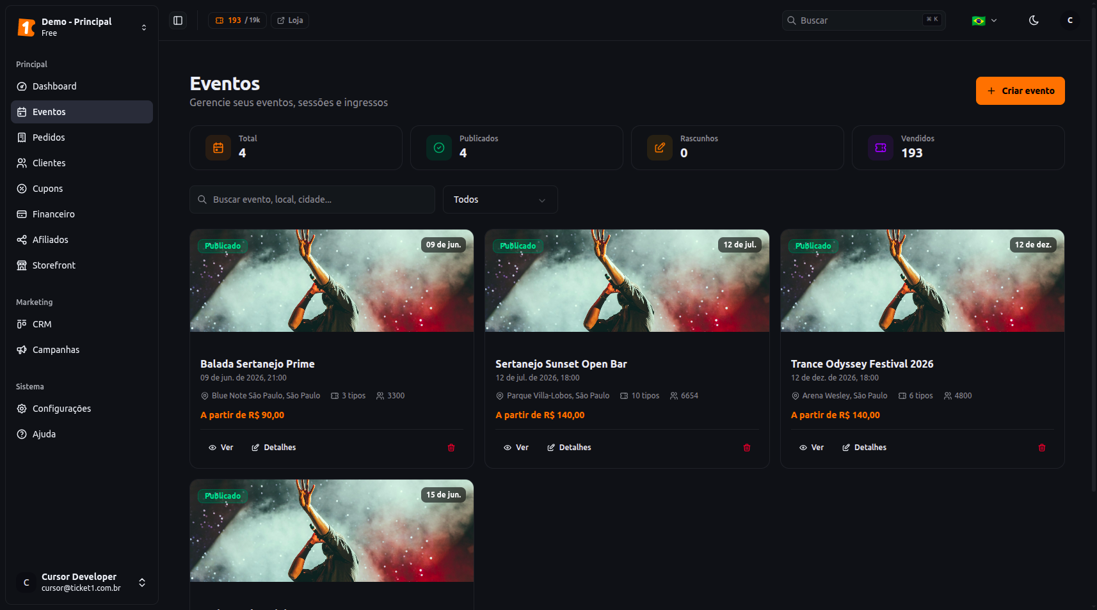This screenshot has width=1097, height=610.
Task: Click the 193 / 19k tickets badge
Action: tap(237, 20)
